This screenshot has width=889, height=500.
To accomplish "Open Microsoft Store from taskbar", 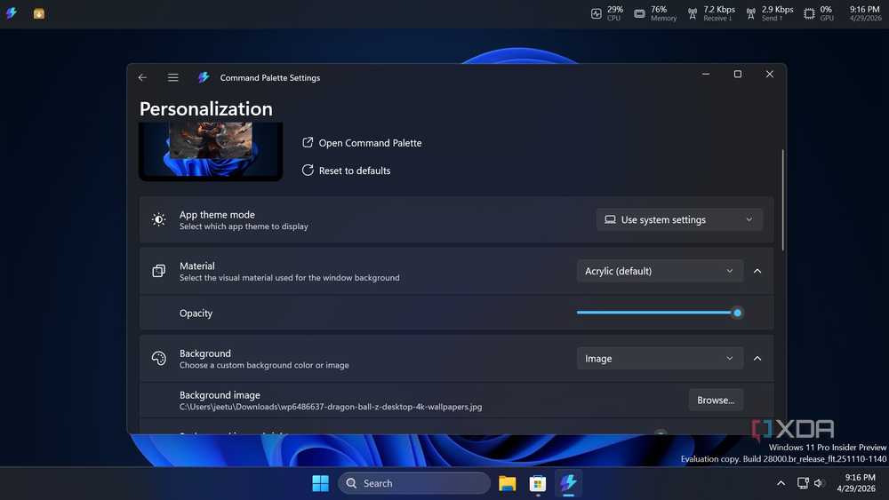I will [538, 483].
